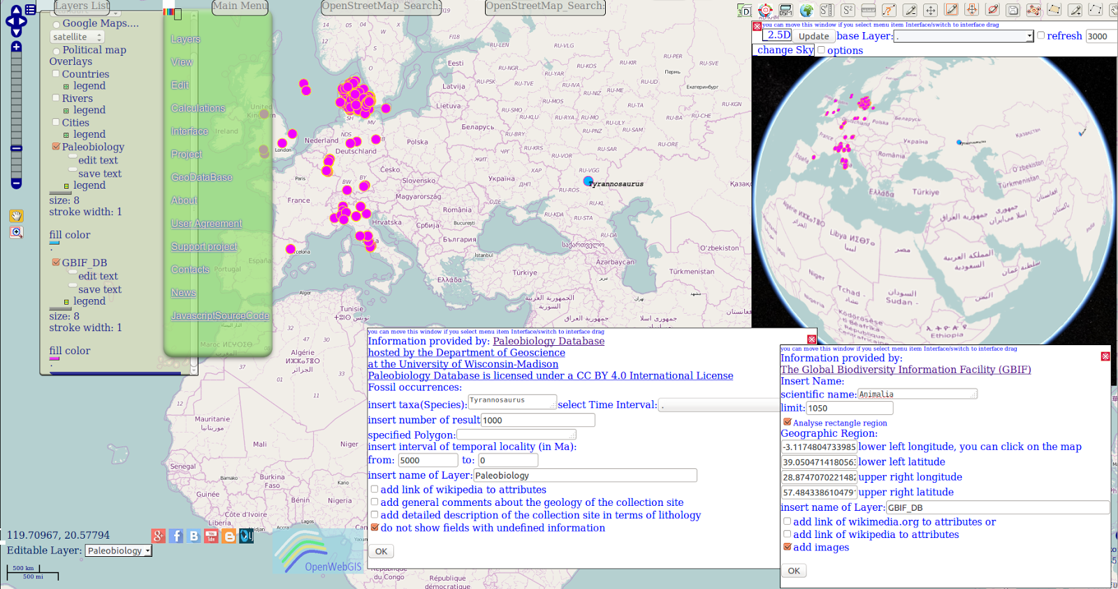Enable the Rivers overlay checkbox
Screen dimensions: 1118x589
tap(57, 98)
